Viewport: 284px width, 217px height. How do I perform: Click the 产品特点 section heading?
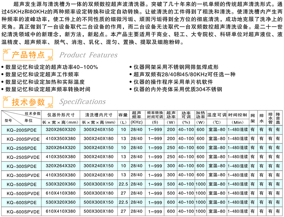(28, 56)
